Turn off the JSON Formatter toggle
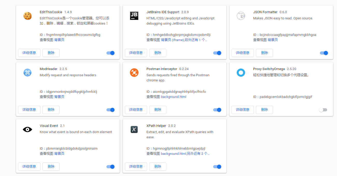This screenshot has height=176, width=337. point(324,53)
